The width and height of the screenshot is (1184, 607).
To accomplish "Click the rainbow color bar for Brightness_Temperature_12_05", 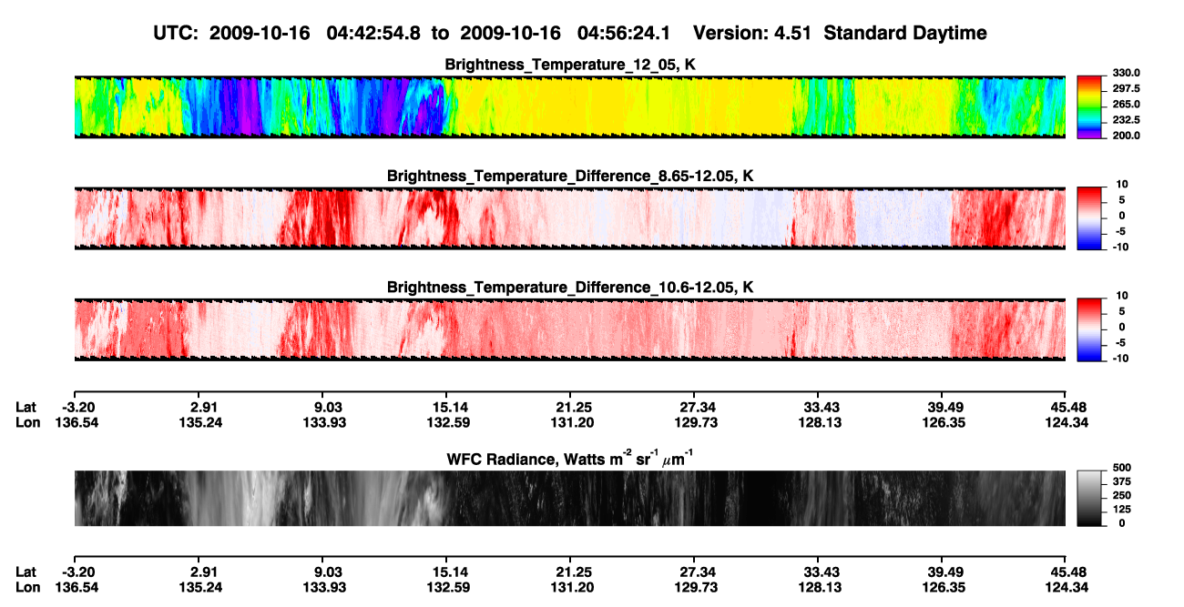I will coord(1089,106).
